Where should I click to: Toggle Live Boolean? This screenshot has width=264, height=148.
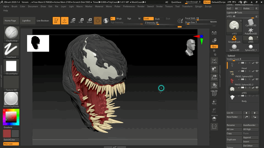tap(43, 20)
